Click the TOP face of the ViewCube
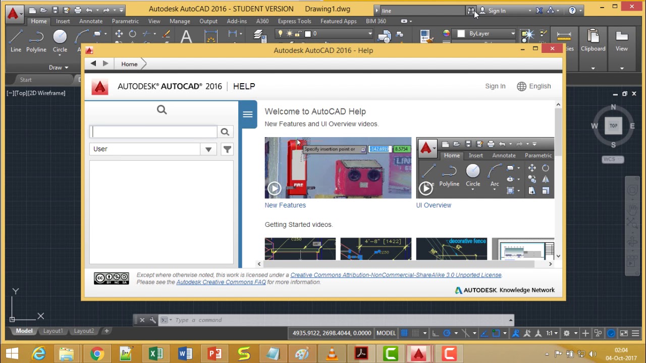The height and width of the screenshot is (363, 646). 613,126
